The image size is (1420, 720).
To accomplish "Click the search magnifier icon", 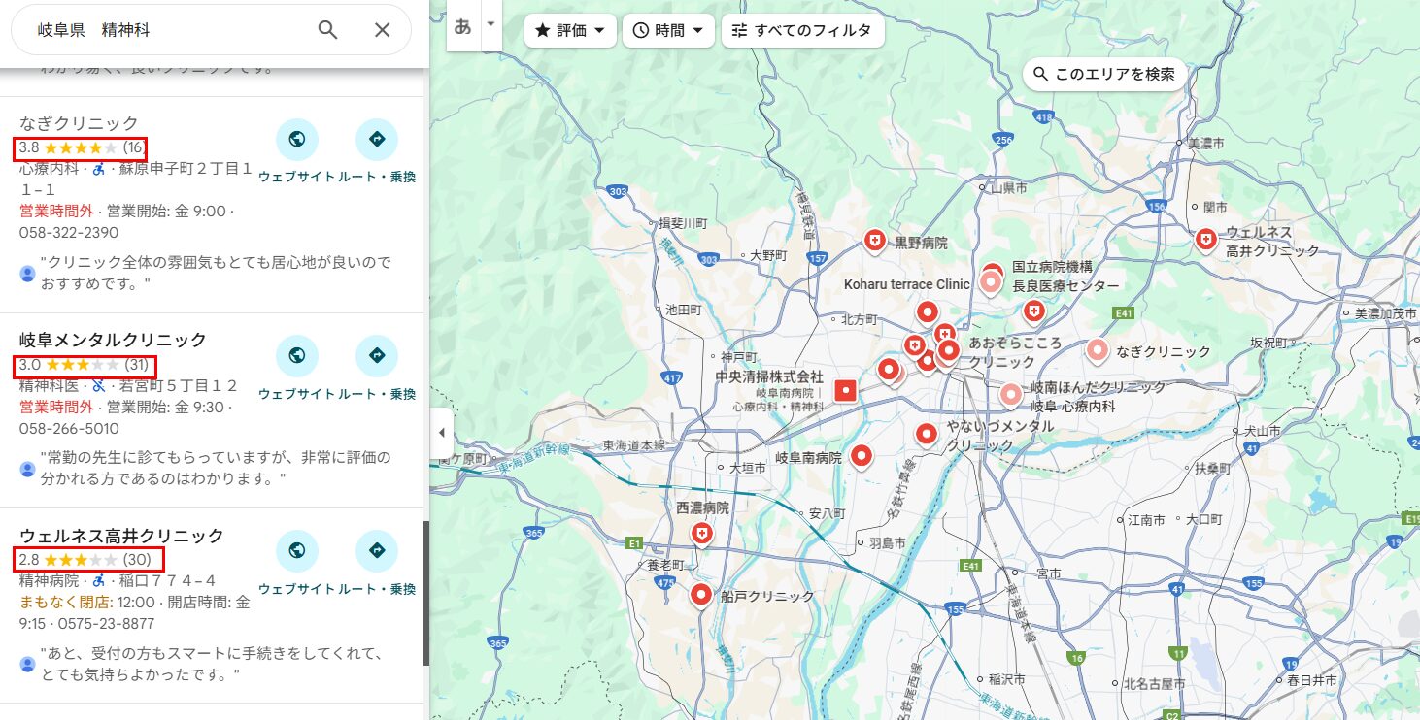I will click(328, 30).
